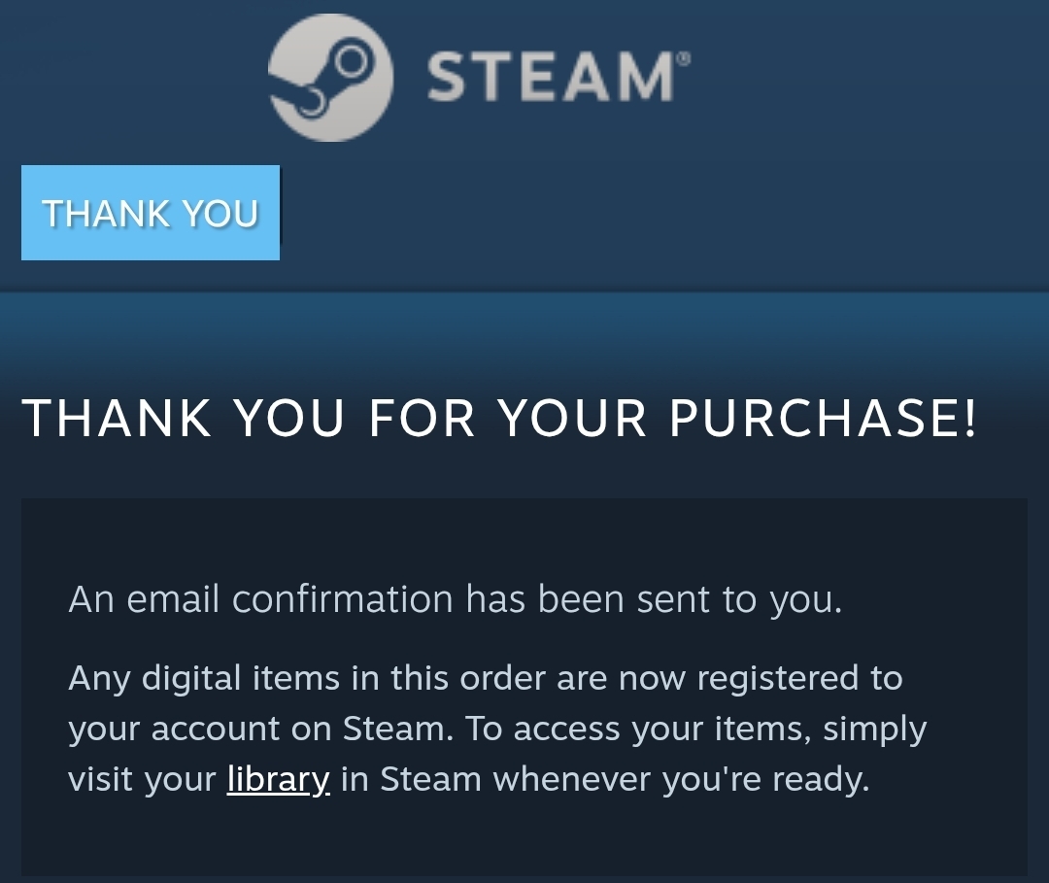Click 'your account on Steam' text
1049x883 pixels.
click(x=256, y=729)
